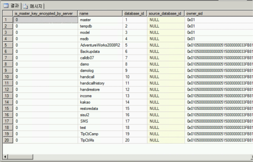Click the 'TlpCtiCamp' name cell
Image resolution: width=253 pixels, height=162 pixels.
point(100,134)
